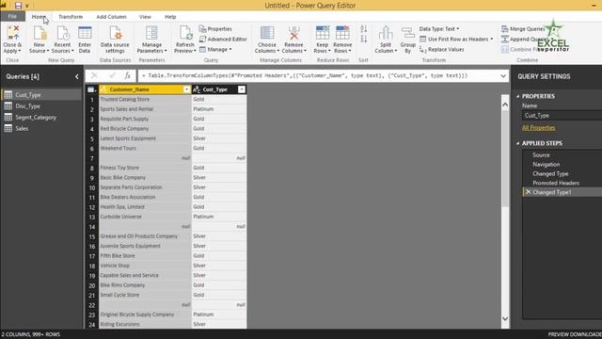Click the Remove Columns icon
The height and width of the screenshot is (339, 602).
(293, 33)
